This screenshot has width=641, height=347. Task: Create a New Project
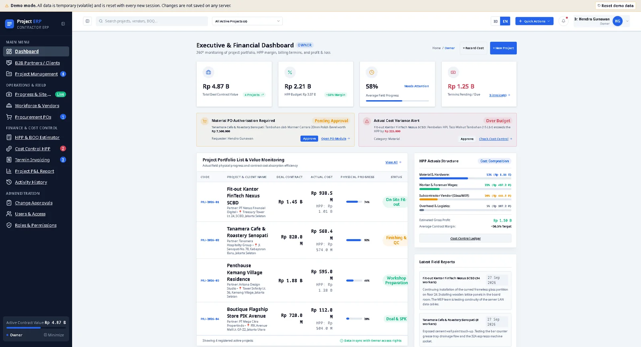(503, 48)
